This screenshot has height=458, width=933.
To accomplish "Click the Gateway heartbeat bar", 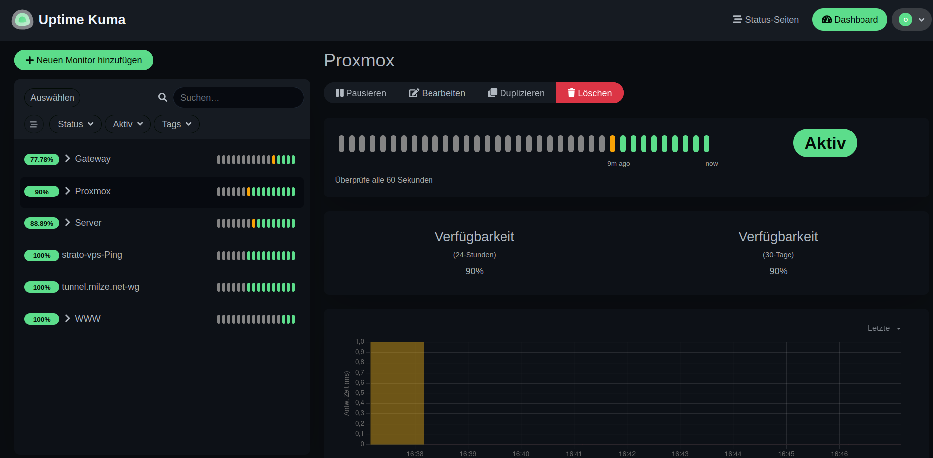I will (256, 160).
